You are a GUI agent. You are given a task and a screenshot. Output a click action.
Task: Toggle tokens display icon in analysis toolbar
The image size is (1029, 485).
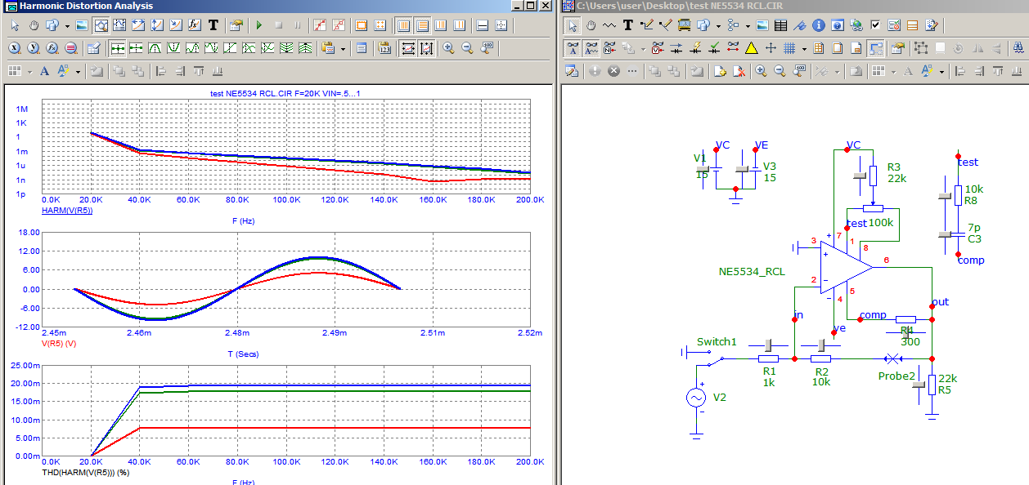point(339,25)
